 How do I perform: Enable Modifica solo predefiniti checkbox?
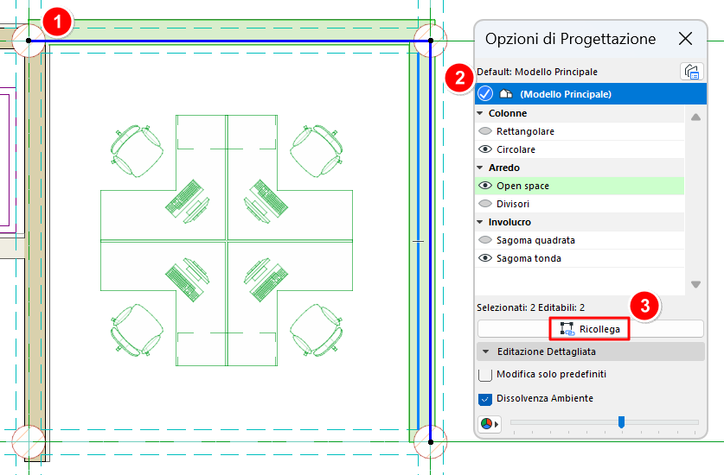(x=484, y=375)
